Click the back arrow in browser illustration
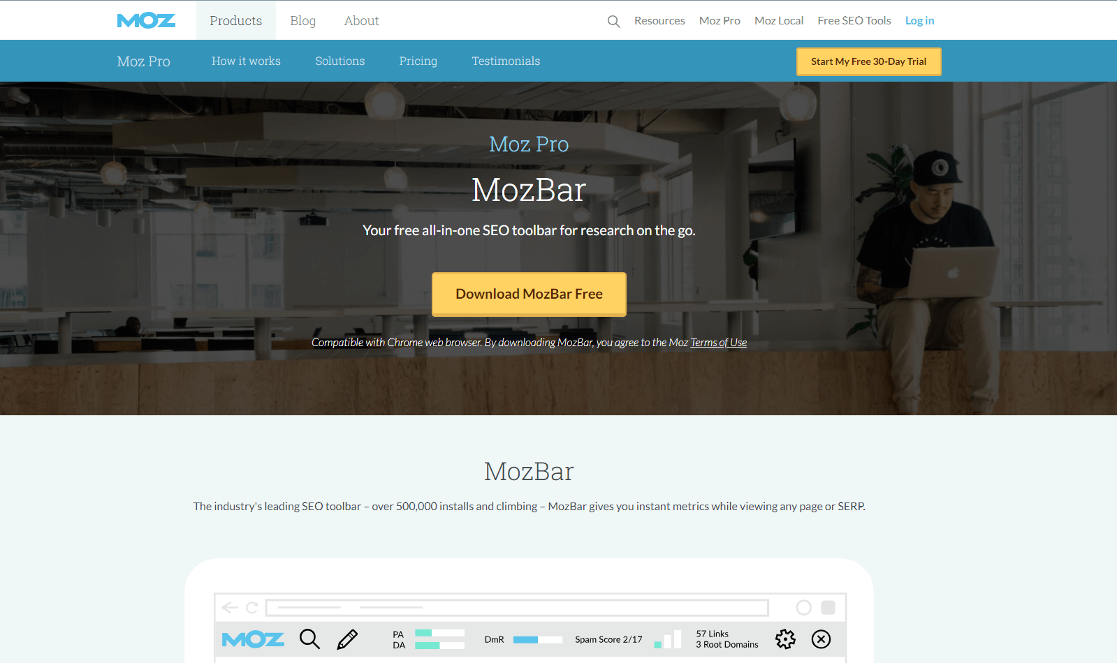This screenshot has height=663, width=1117. pyautogui.click(x=230, y=608)
